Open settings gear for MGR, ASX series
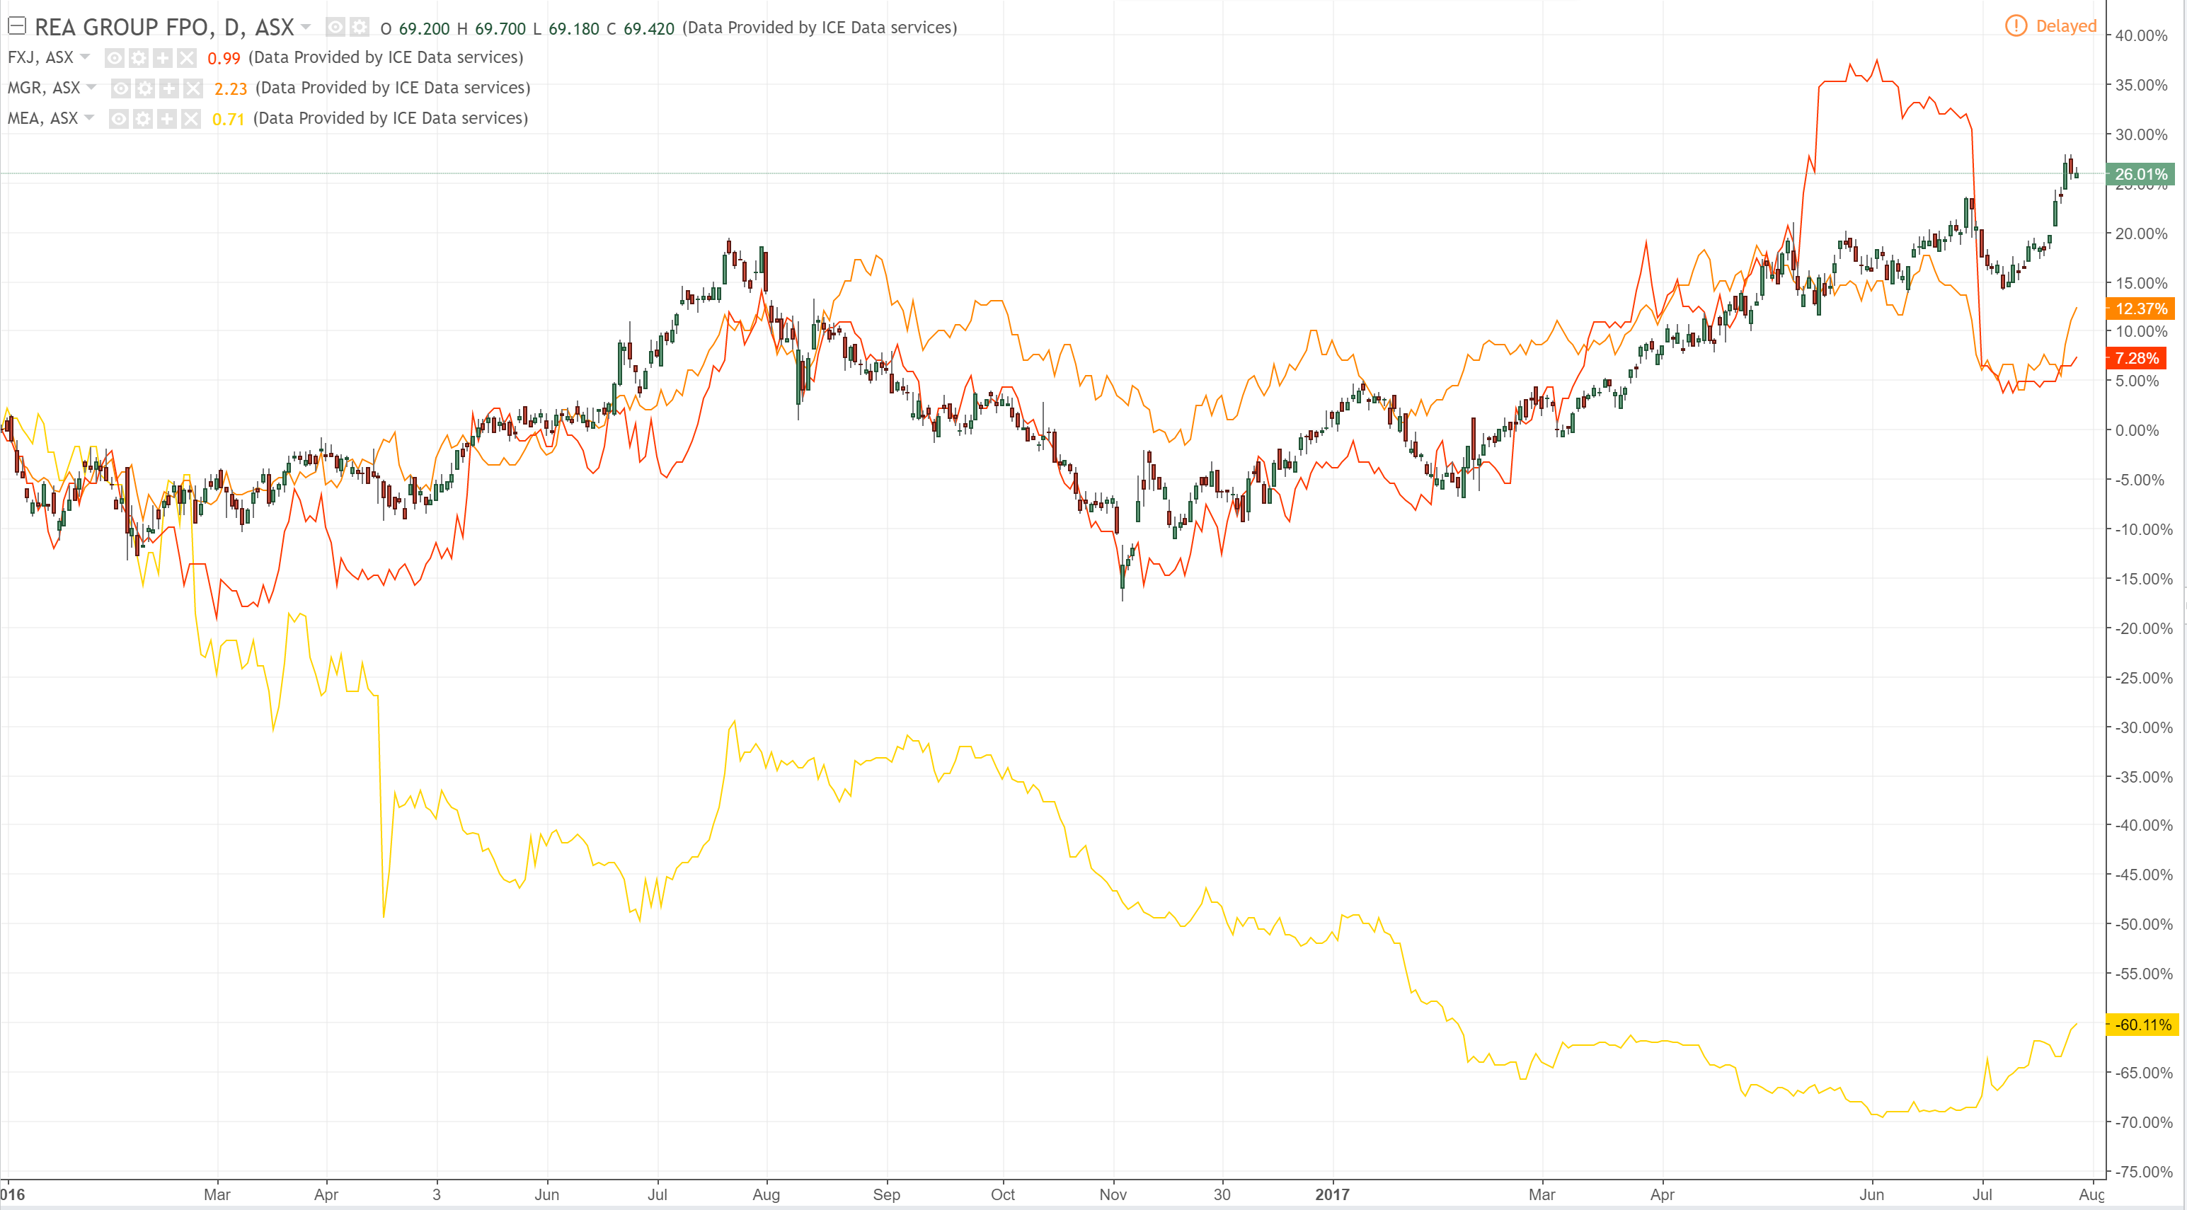This screenshot has width=2187, height=1210. [145, 88]
